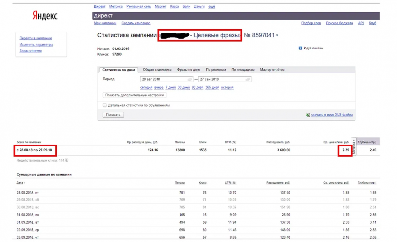Screen dimensions: 397x242
Task: Expand campaign number 8597041 dropdown arrow
Action: pyautogui.click(x=277, y=35)
